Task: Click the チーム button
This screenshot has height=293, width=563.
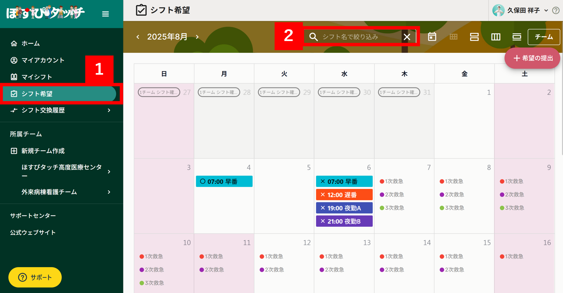Action: [544, 37]
